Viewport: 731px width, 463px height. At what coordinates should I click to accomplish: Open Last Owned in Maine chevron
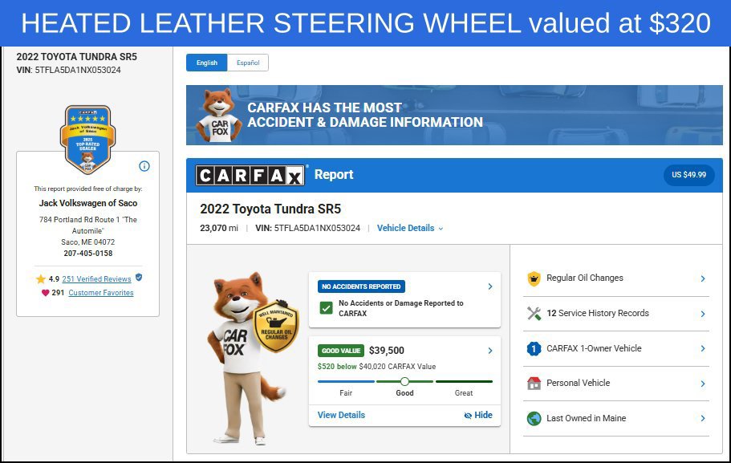[703, 418]
